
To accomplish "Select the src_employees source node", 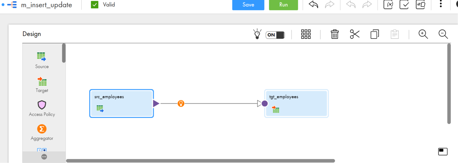I will [x=122, y=103].
